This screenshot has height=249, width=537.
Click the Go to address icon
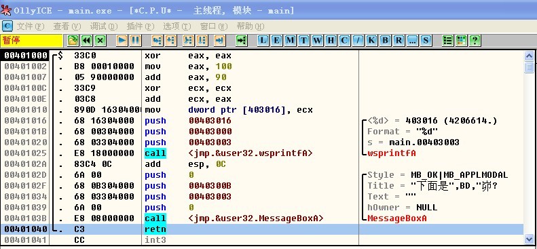pos(242,41)
